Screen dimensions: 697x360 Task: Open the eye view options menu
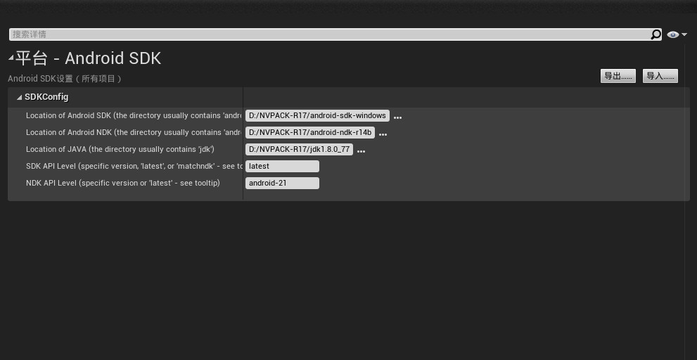677,34
